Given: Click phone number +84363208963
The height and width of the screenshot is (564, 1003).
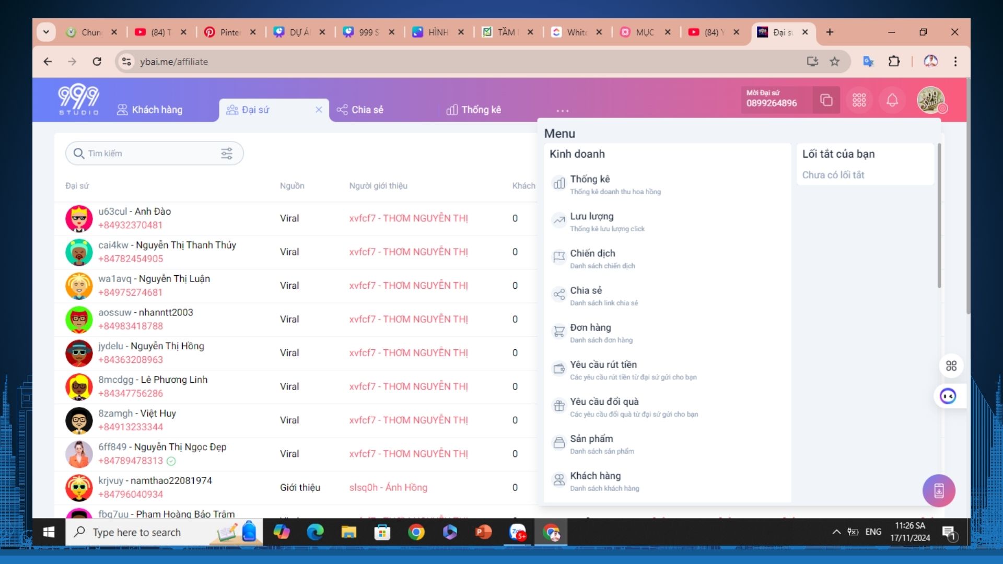Looking at the screenshot, I should (x=131, y=360).
